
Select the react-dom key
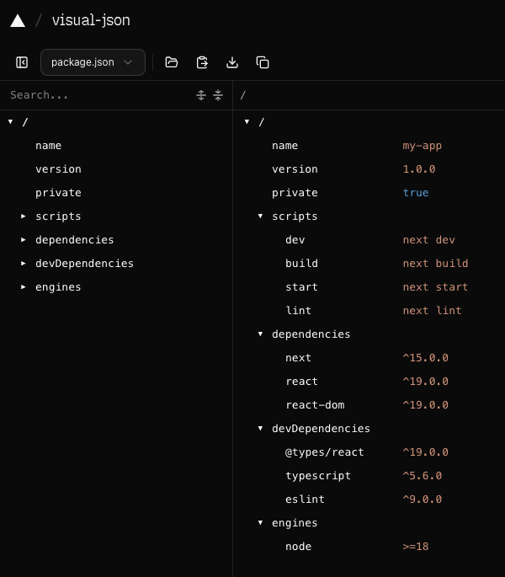tap(315, 405)
